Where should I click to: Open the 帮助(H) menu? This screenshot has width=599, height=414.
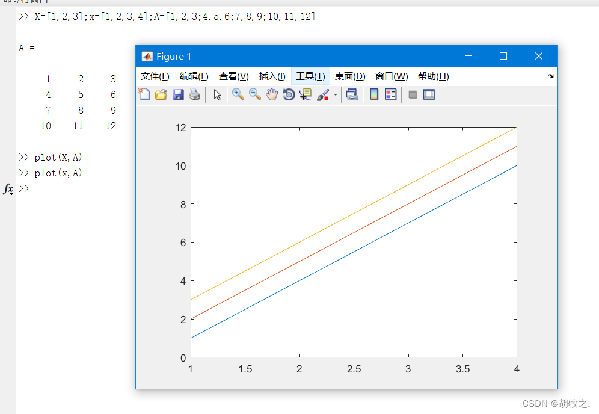tap(433, 76)
